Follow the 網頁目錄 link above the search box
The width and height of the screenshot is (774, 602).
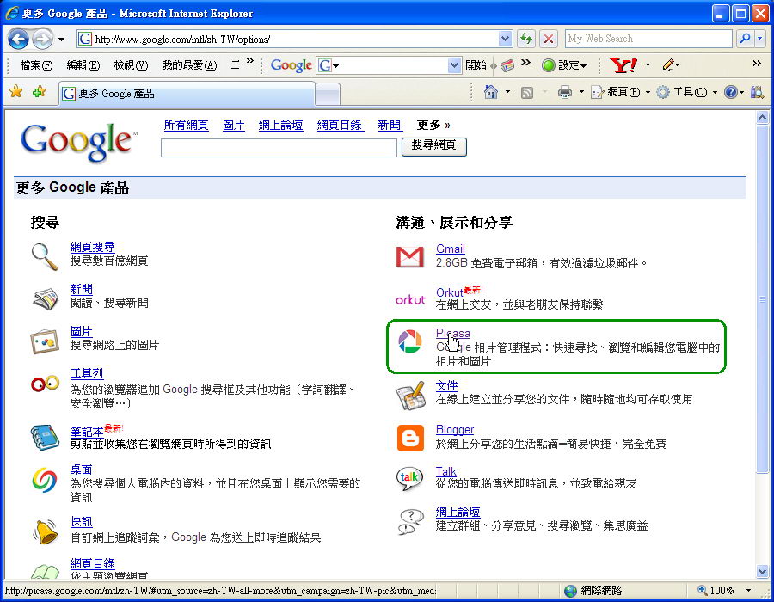coord(340,126)
